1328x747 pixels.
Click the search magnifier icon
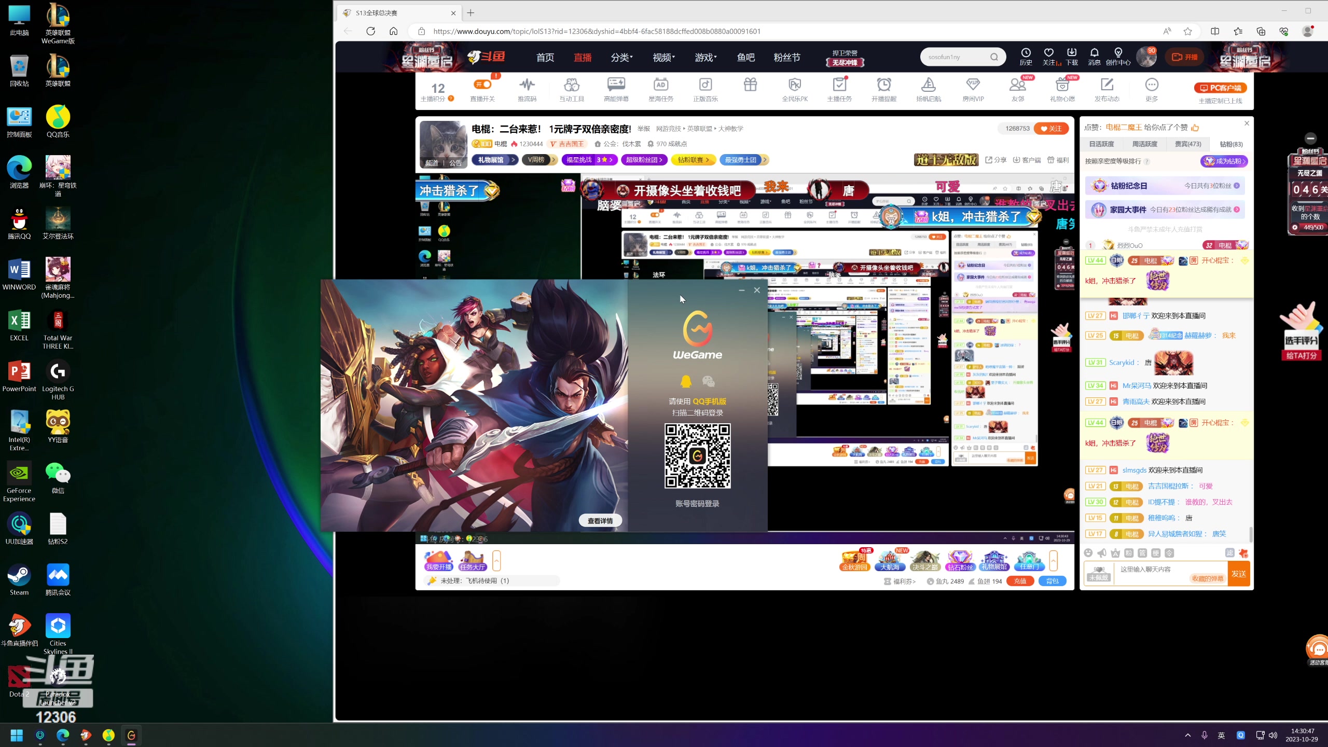pos(994,57)
